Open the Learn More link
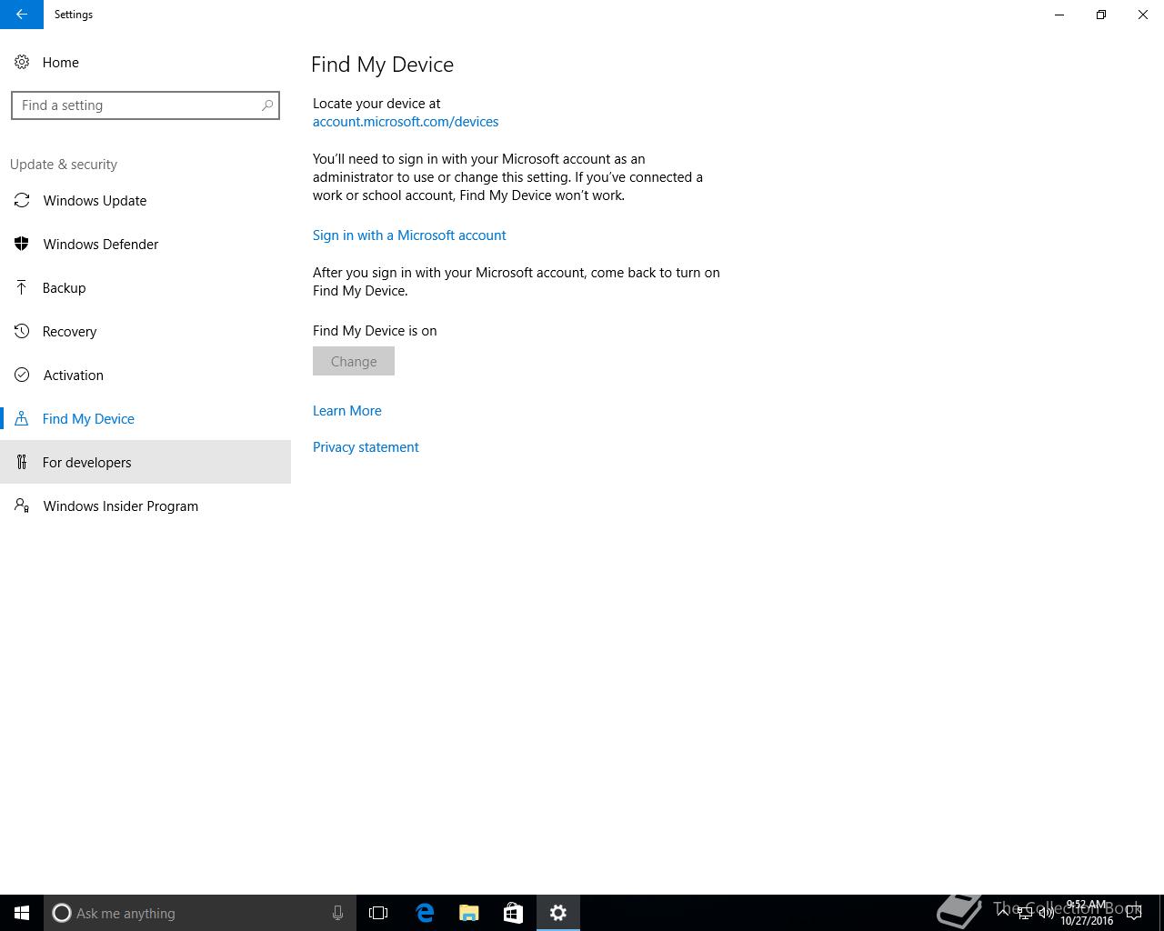The image size is (1164, 931). [x=347, y=411]
